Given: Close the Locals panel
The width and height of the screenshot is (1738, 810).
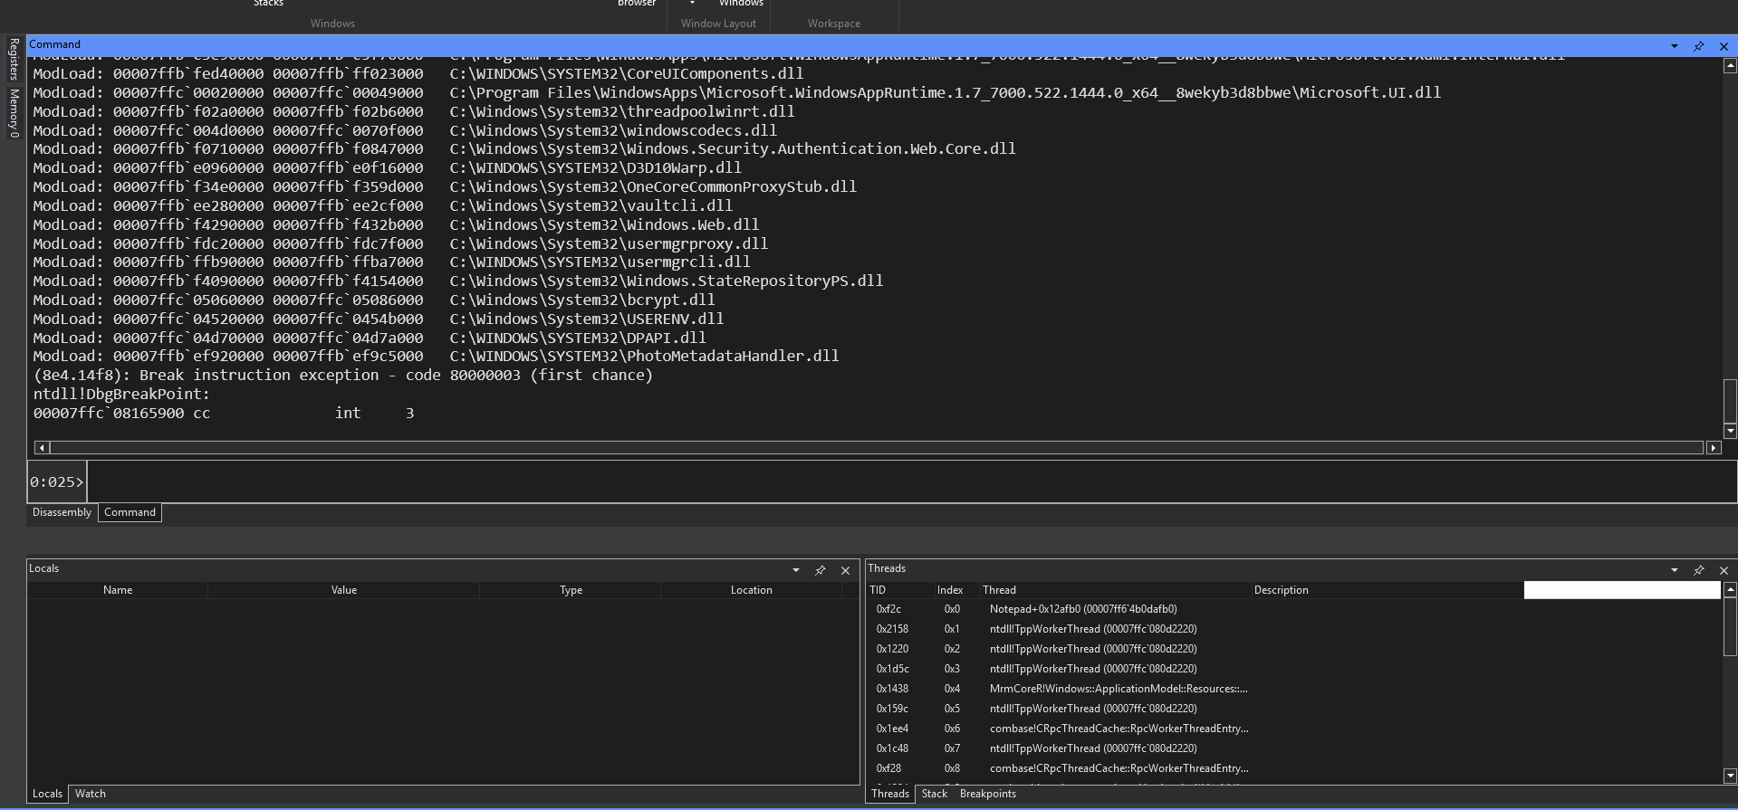Looking at the screenshot, I should point(845,570).
